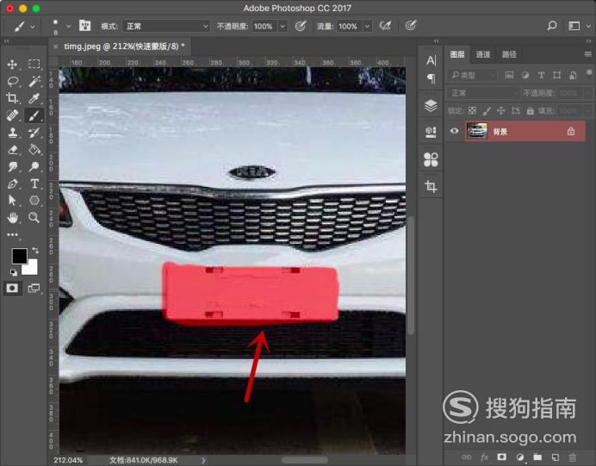Select the Clone Stamp tool
The image size is (596, 466).
[12, 133]
